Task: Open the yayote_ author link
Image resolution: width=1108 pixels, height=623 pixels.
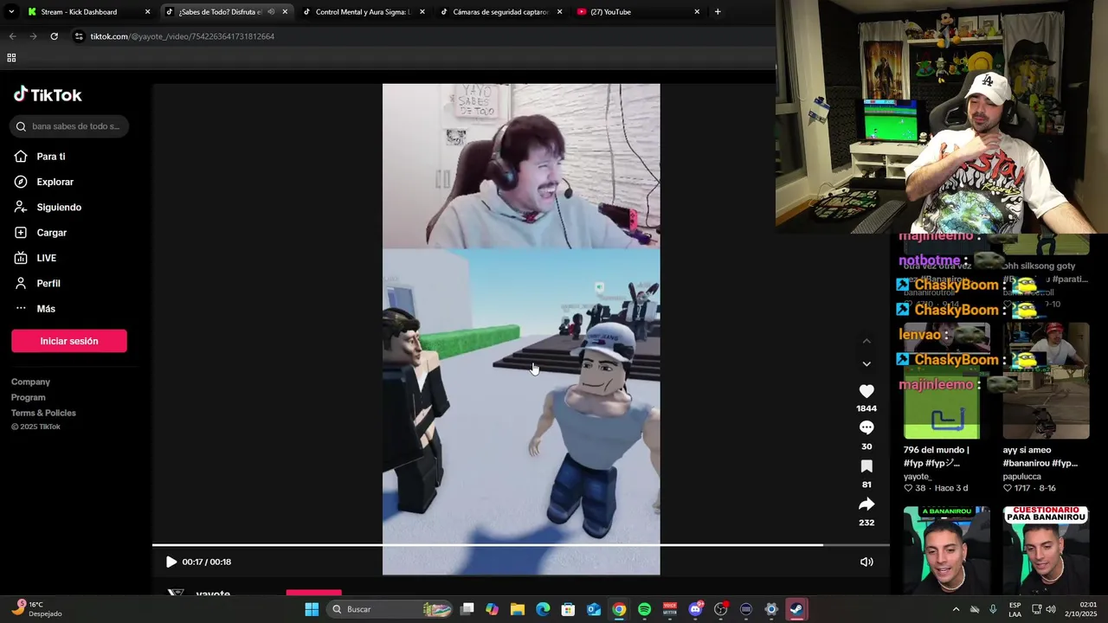Action: (x=918, y=477)
